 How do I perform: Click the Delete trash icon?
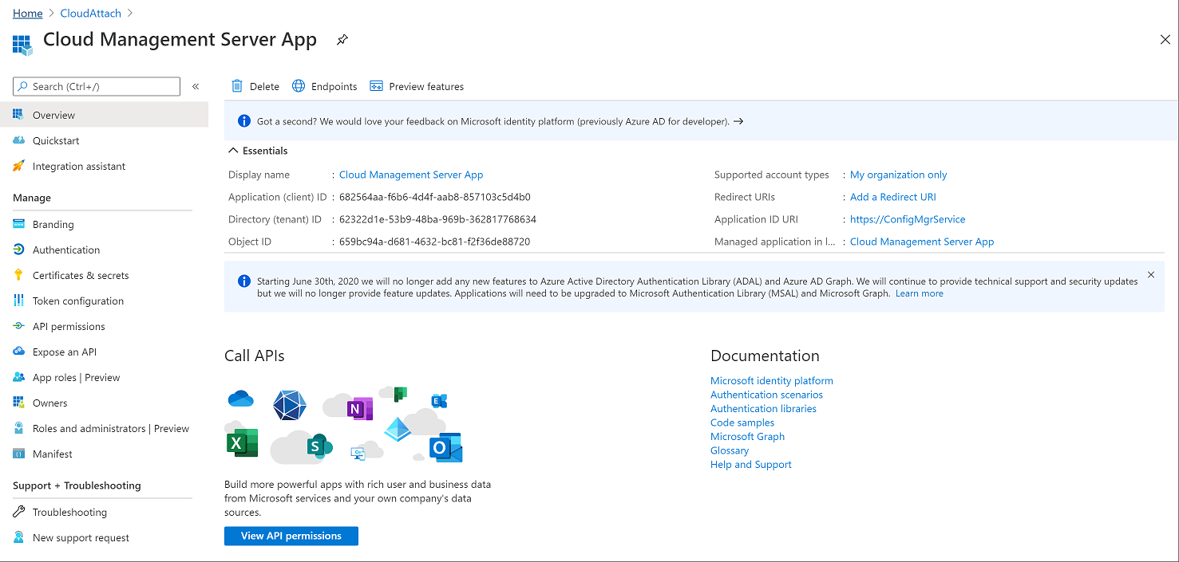tap(237, 86)
